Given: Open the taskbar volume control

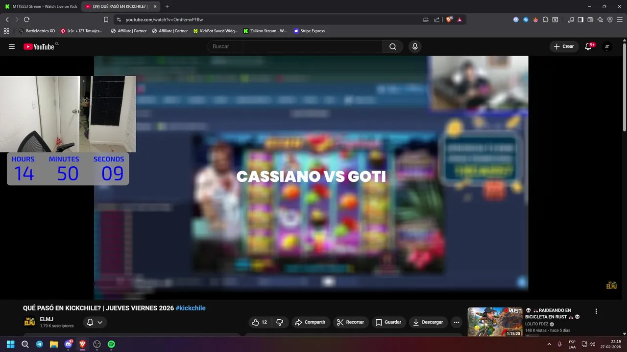Looking at the screenshot, I should click(592, 344).
